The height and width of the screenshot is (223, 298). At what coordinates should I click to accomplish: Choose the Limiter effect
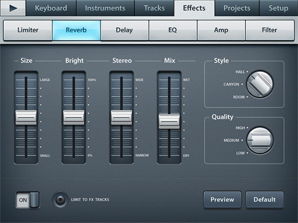(x=28, y=30)
